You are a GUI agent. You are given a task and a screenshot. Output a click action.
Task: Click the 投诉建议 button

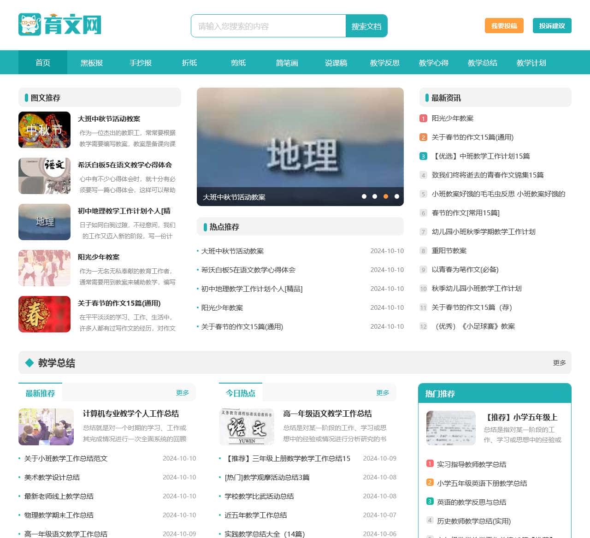pyautogui.click(x=552, y=26)
